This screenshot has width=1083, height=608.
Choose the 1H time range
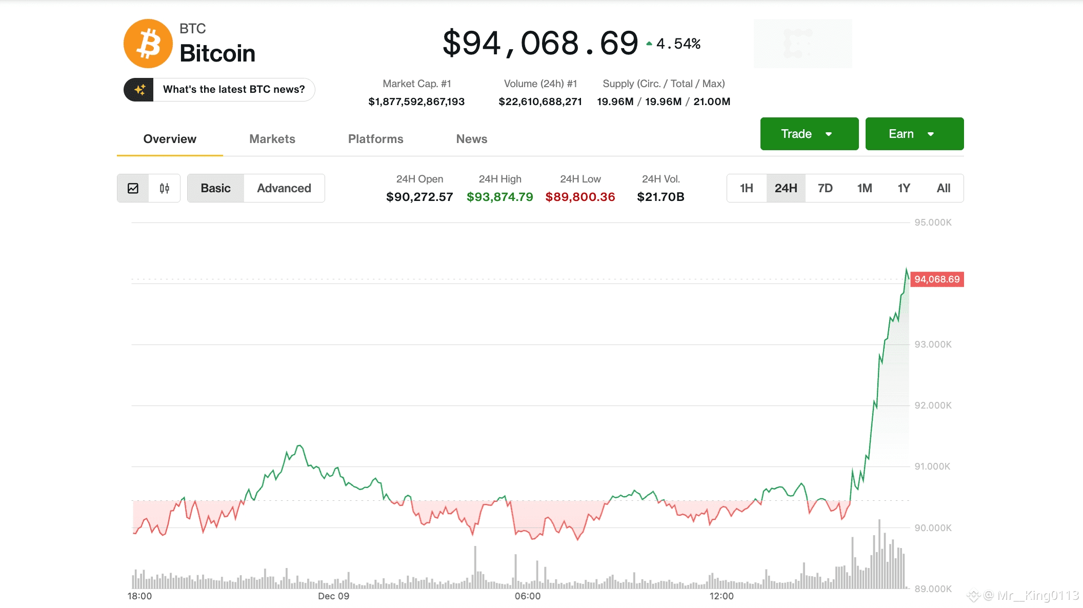pyautogui.click(x=746, y=188)
